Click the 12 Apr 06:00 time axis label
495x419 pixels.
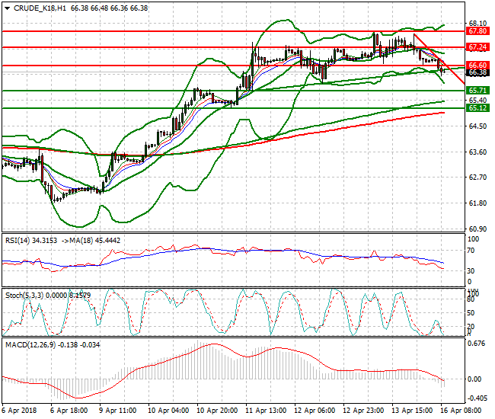(x=315, y=411)
